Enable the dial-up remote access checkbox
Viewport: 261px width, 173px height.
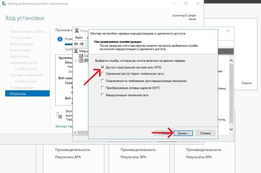tap(103, 73)
